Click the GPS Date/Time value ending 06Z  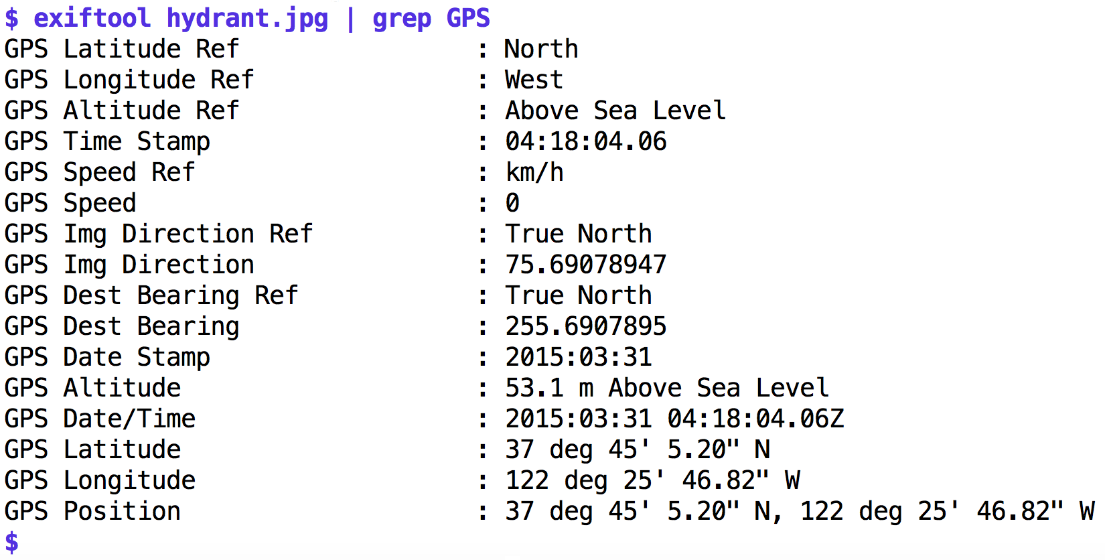pyautogui.click(x=674, y=419)
